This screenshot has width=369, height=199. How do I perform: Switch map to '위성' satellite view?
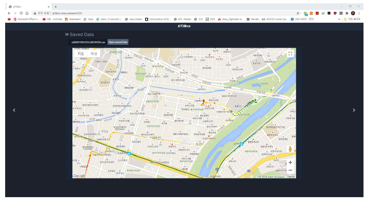click(94, 54)
